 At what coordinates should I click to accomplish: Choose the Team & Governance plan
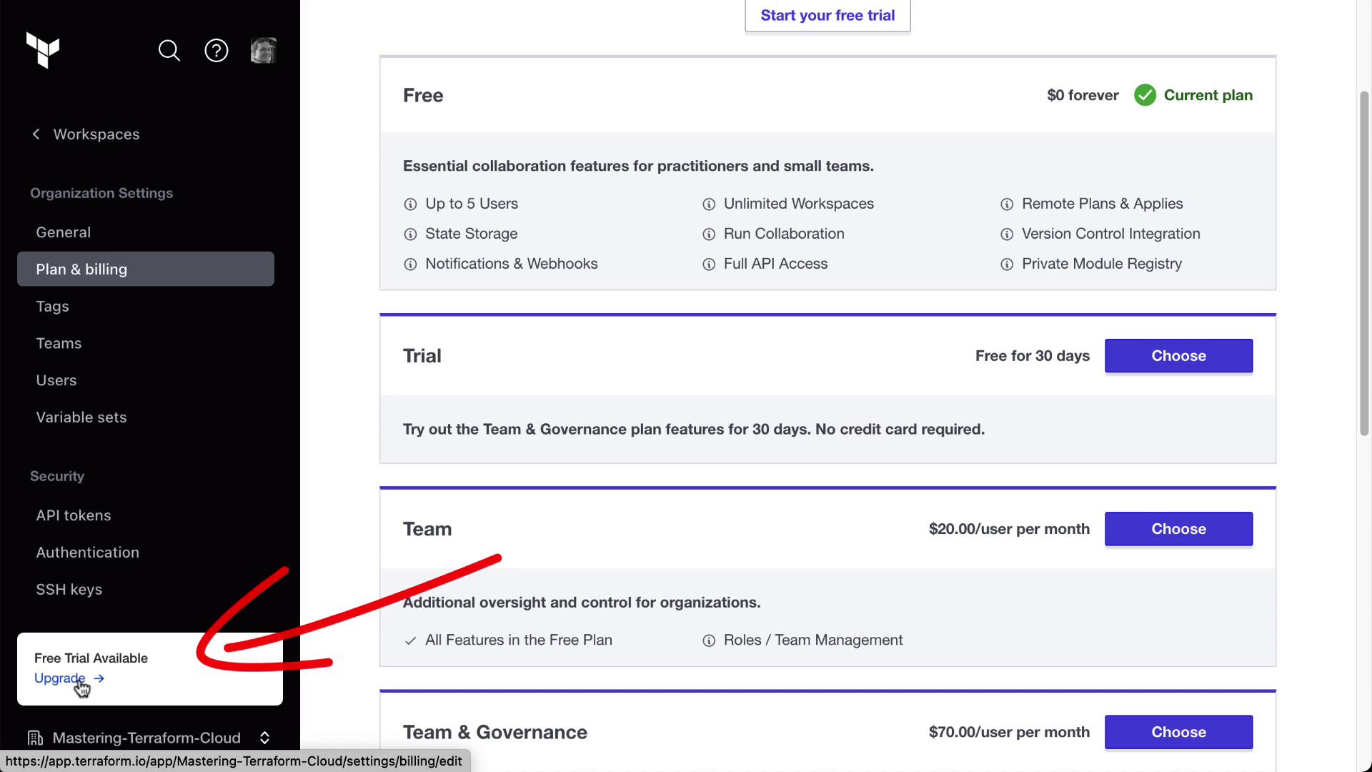[x=1178, y=732]
